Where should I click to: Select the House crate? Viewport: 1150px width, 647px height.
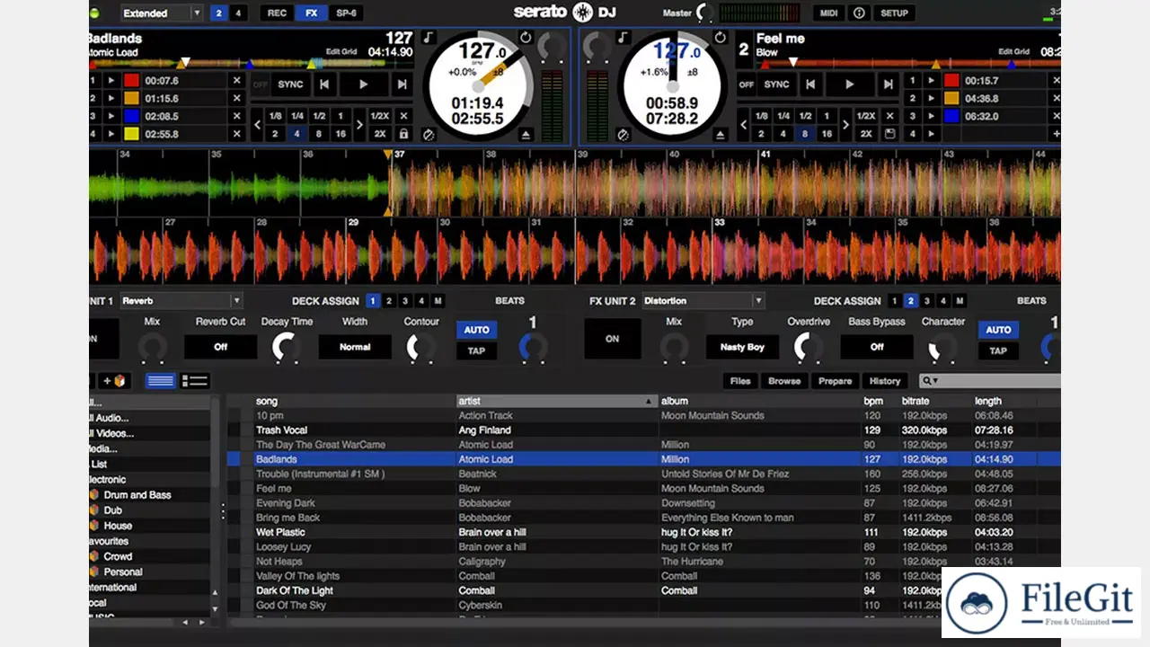point(118,526)
